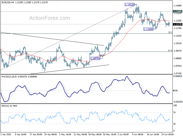Click the RSI(14) indicator label
The height and width of the screenshot is (137, 183).
point(5,106)
